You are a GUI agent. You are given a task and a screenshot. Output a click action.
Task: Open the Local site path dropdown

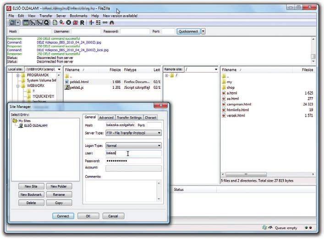tap(59, 69)
